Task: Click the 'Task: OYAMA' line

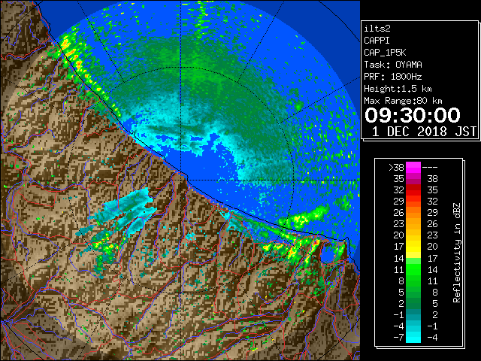Action: coord(393,65)
